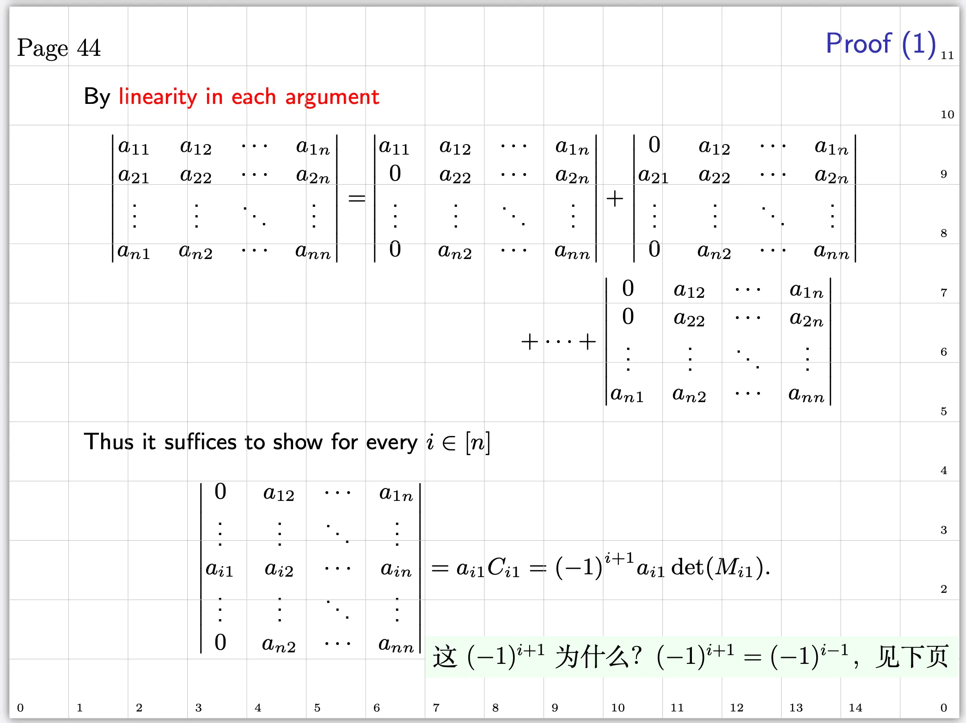Click the a_i1 C_i1 term

[x=488, y=568]
